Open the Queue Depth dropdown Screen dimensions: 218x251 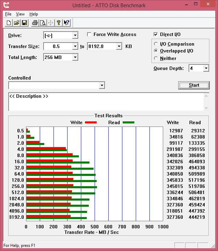[206, 68]
